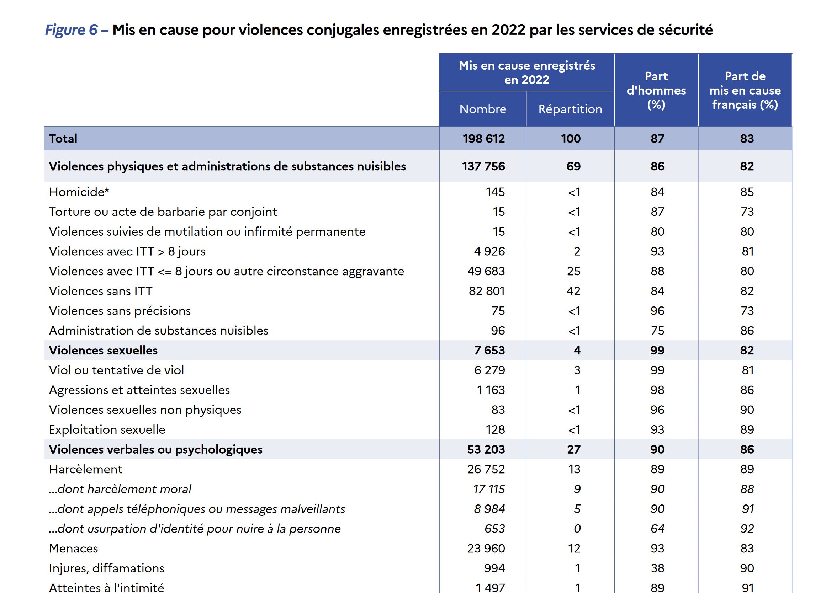
Task: Click the 'Atteintes à l'intimité' label
Action: pyautogui.click(x=107, y=588)
